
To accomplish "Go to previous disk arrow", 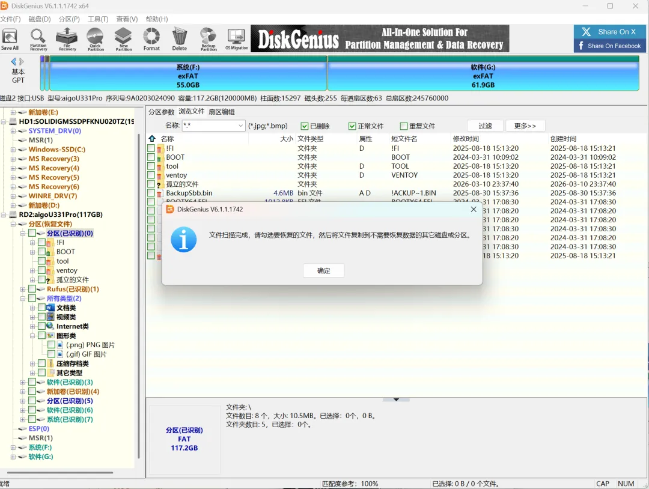I will point(13,62).
